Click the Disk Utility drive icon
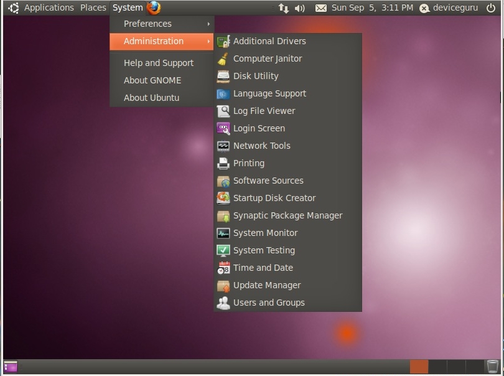 [223, 76]
